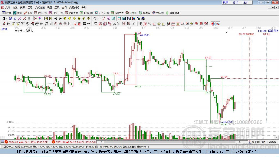
Task: Open the T数字表 tool
Action: 117,13
